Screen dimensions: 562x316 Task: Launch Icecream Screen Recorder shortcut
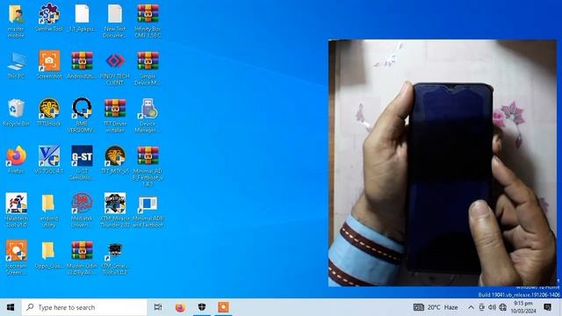tap(16, 257)
